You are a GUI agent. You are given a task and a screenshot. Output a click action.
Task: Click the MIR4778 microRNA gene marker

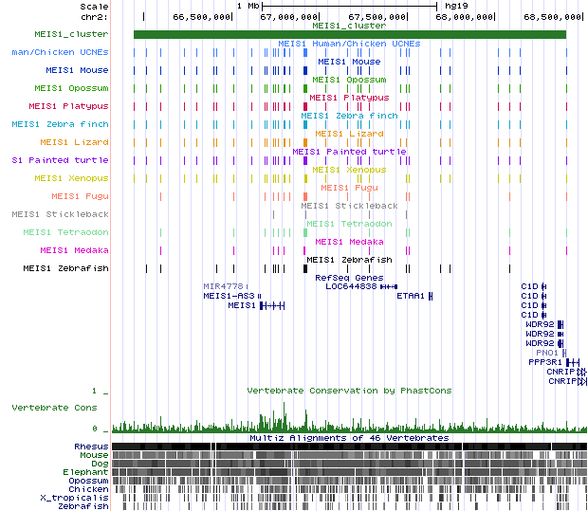(x=247, y=286)
